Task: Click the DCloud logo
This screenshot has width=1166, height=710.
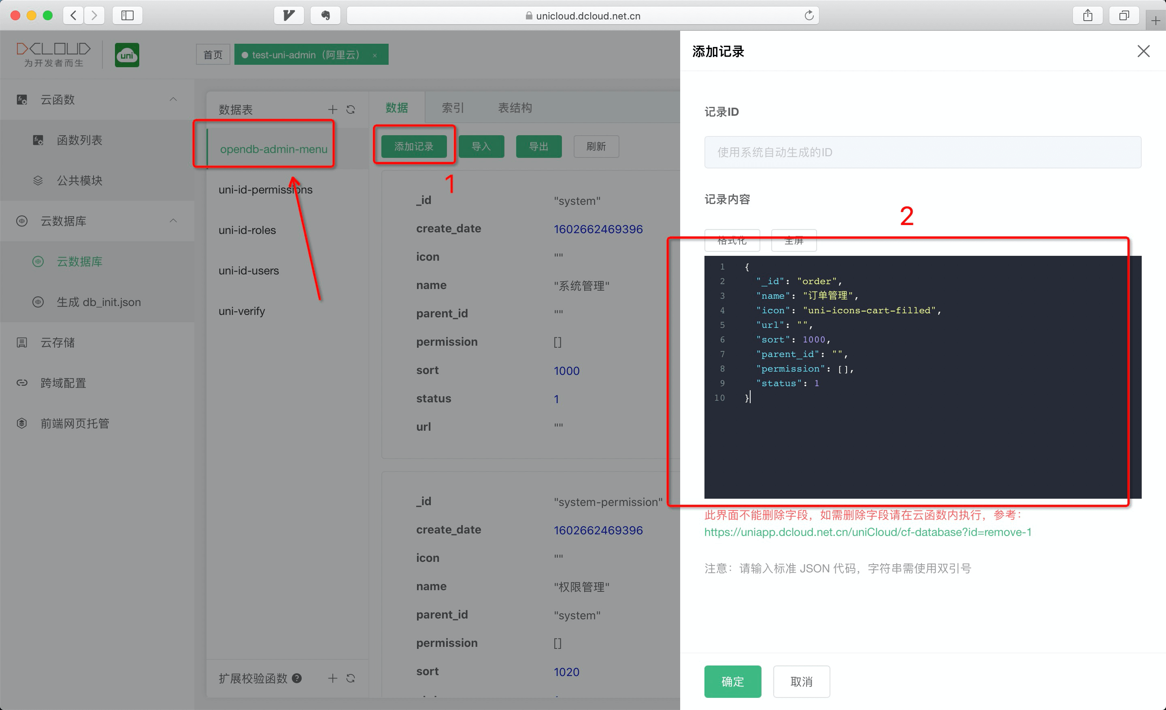Action: 53,54
